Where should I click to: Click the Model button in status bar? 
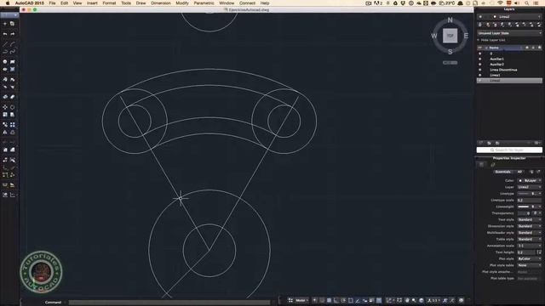[301, 300]
